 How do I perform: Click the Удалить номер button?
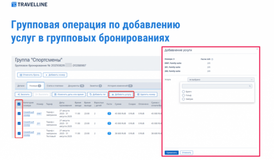[146, 95]
